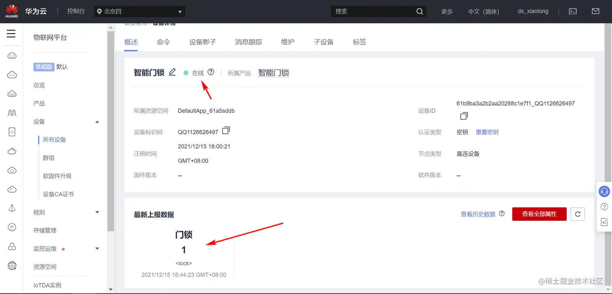
Task: Open 总览 in the sidebar
Action: coord(39,85)
